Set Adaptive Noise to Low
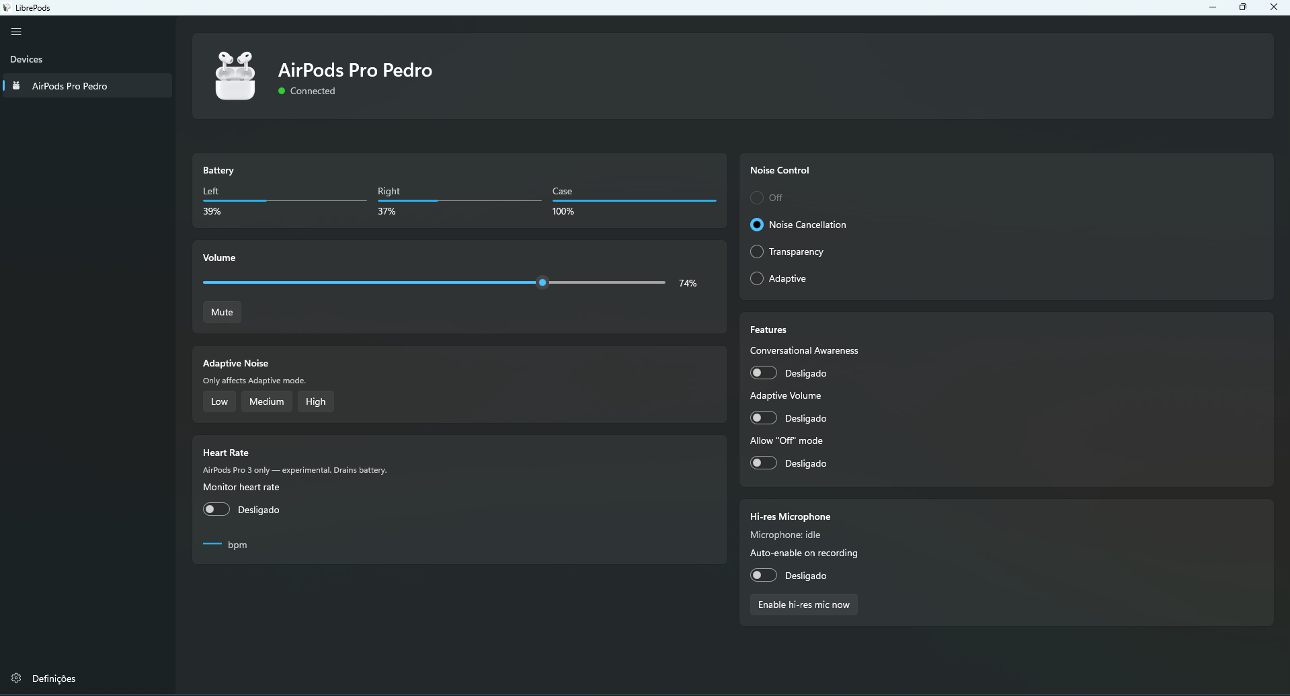Viewport: 1290px width, 696px height. tap(219, 401)
